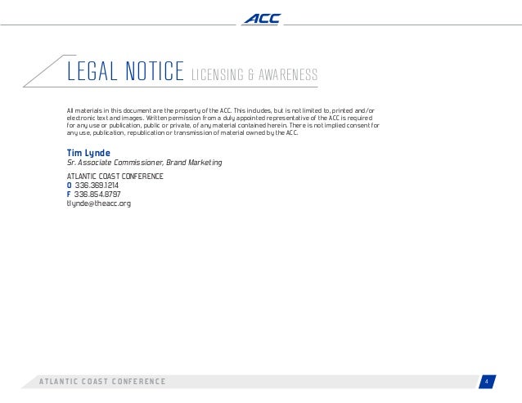The width and height of the screenshot is (522, 403).
Task: Click the blue O office label
Action: (x=70, y=186)
